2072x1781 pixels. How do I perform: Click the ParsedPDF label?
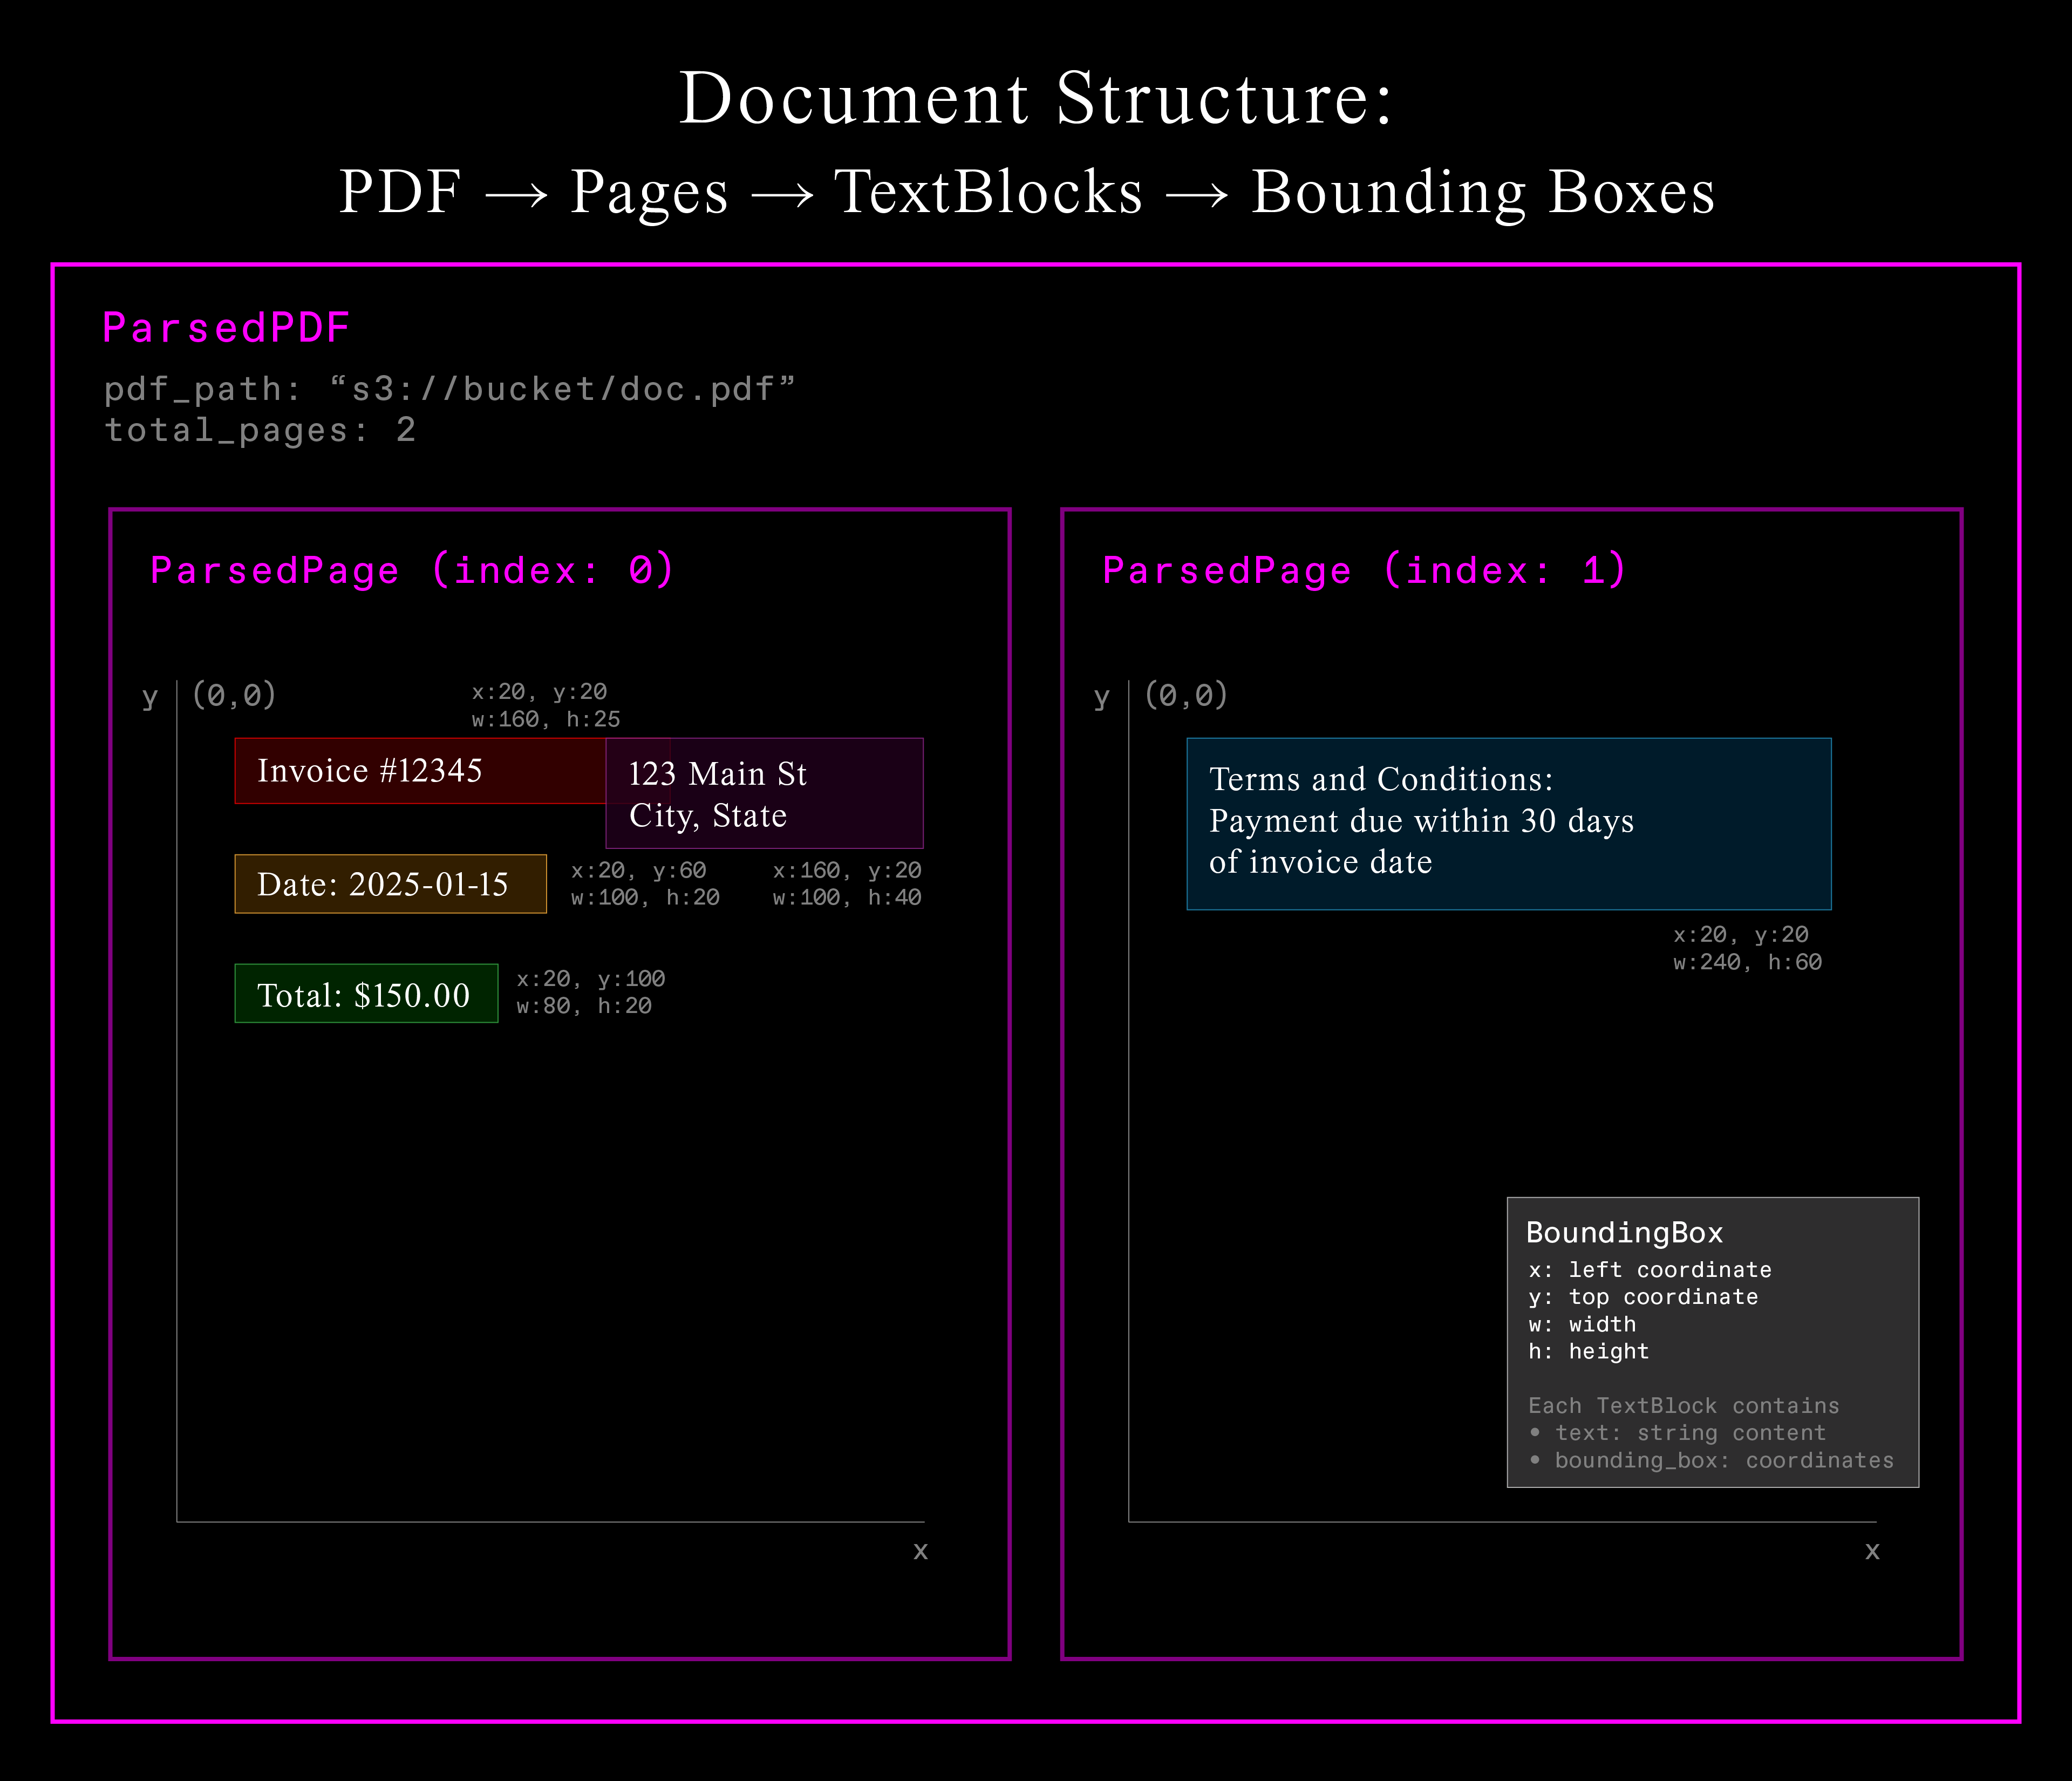(226, 327)
